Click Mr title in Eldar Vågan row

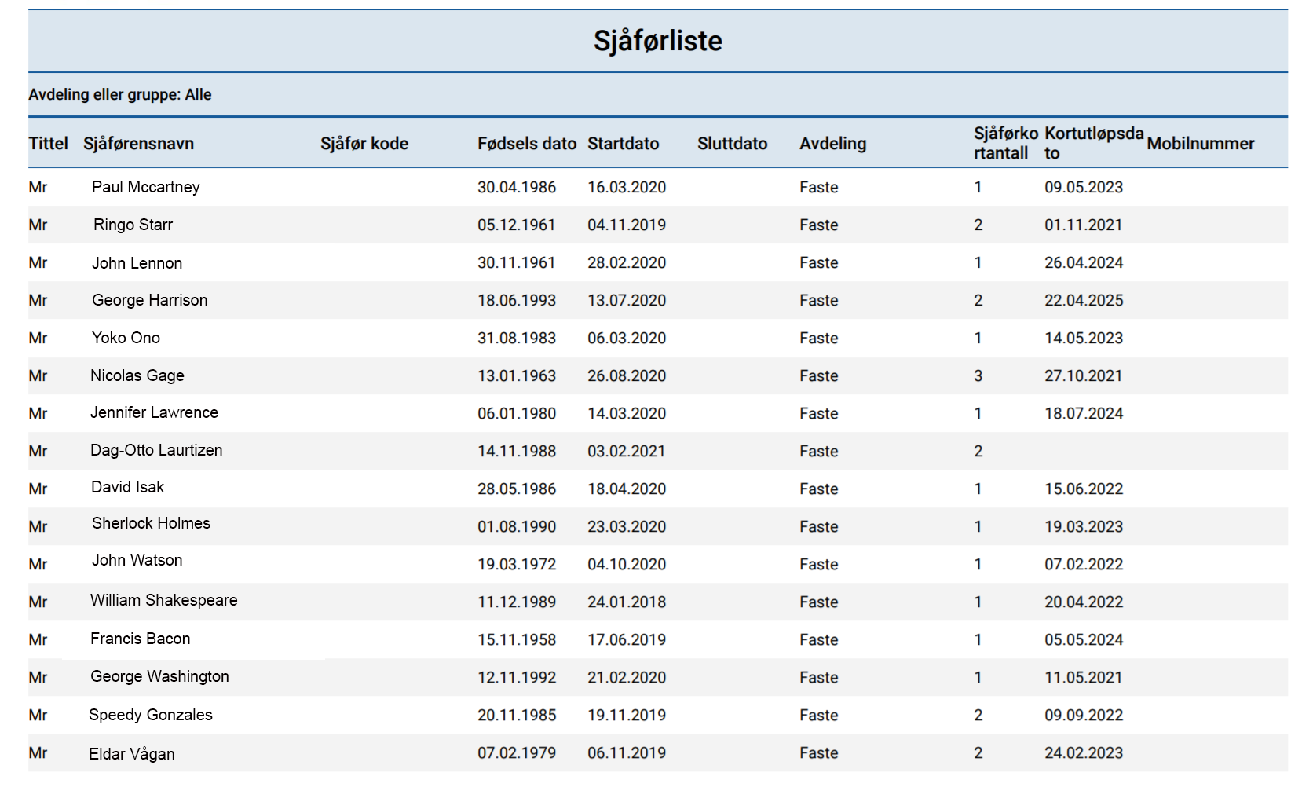click(38, 752)
